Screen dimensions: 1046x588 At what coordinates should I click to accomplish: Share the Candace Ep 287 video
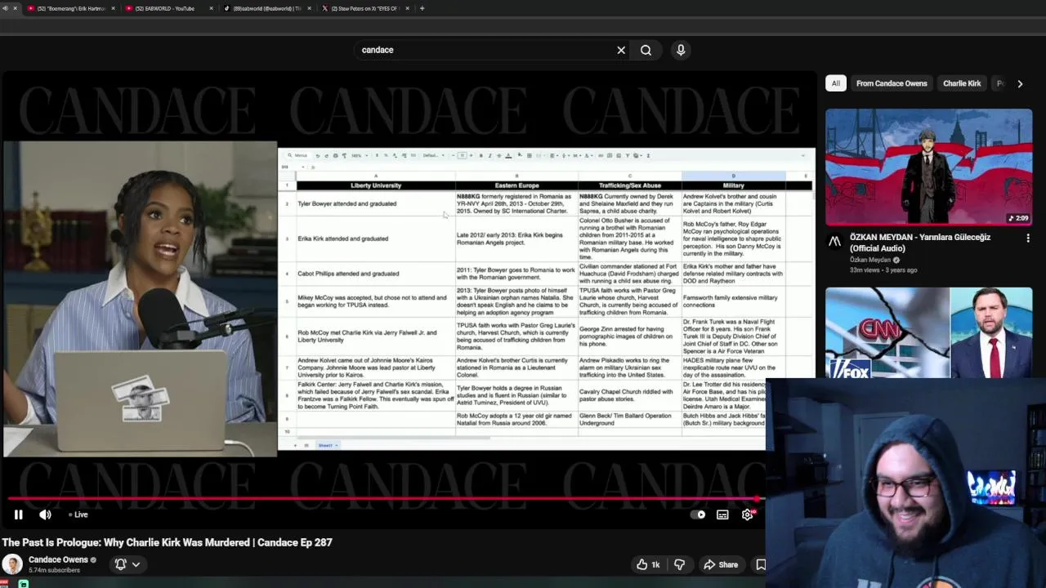pyautogui.click(x=721, y=564)
